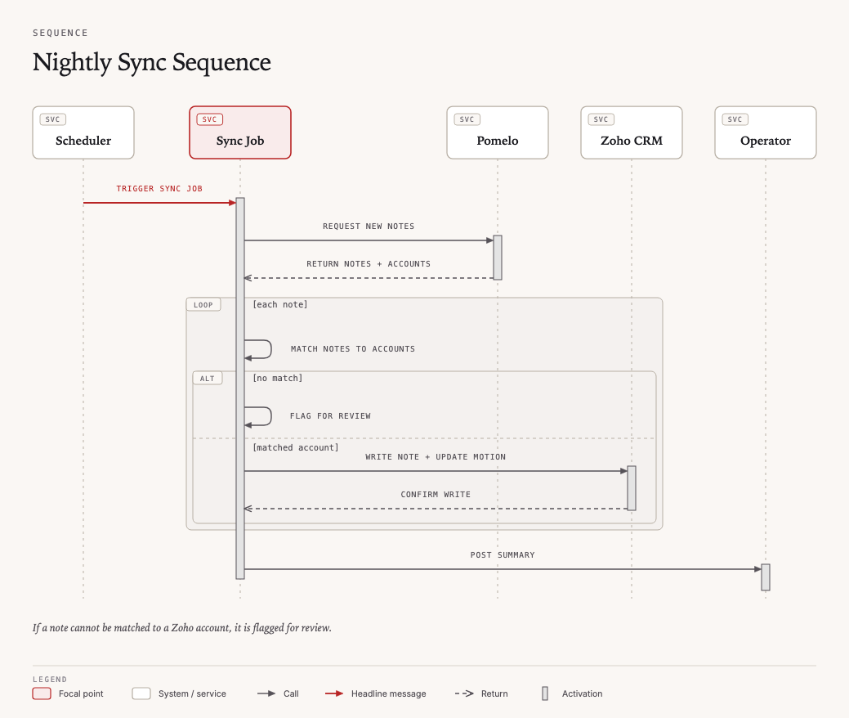
Task: Click the 'Activation' legend text
Action: click(582, 693)
